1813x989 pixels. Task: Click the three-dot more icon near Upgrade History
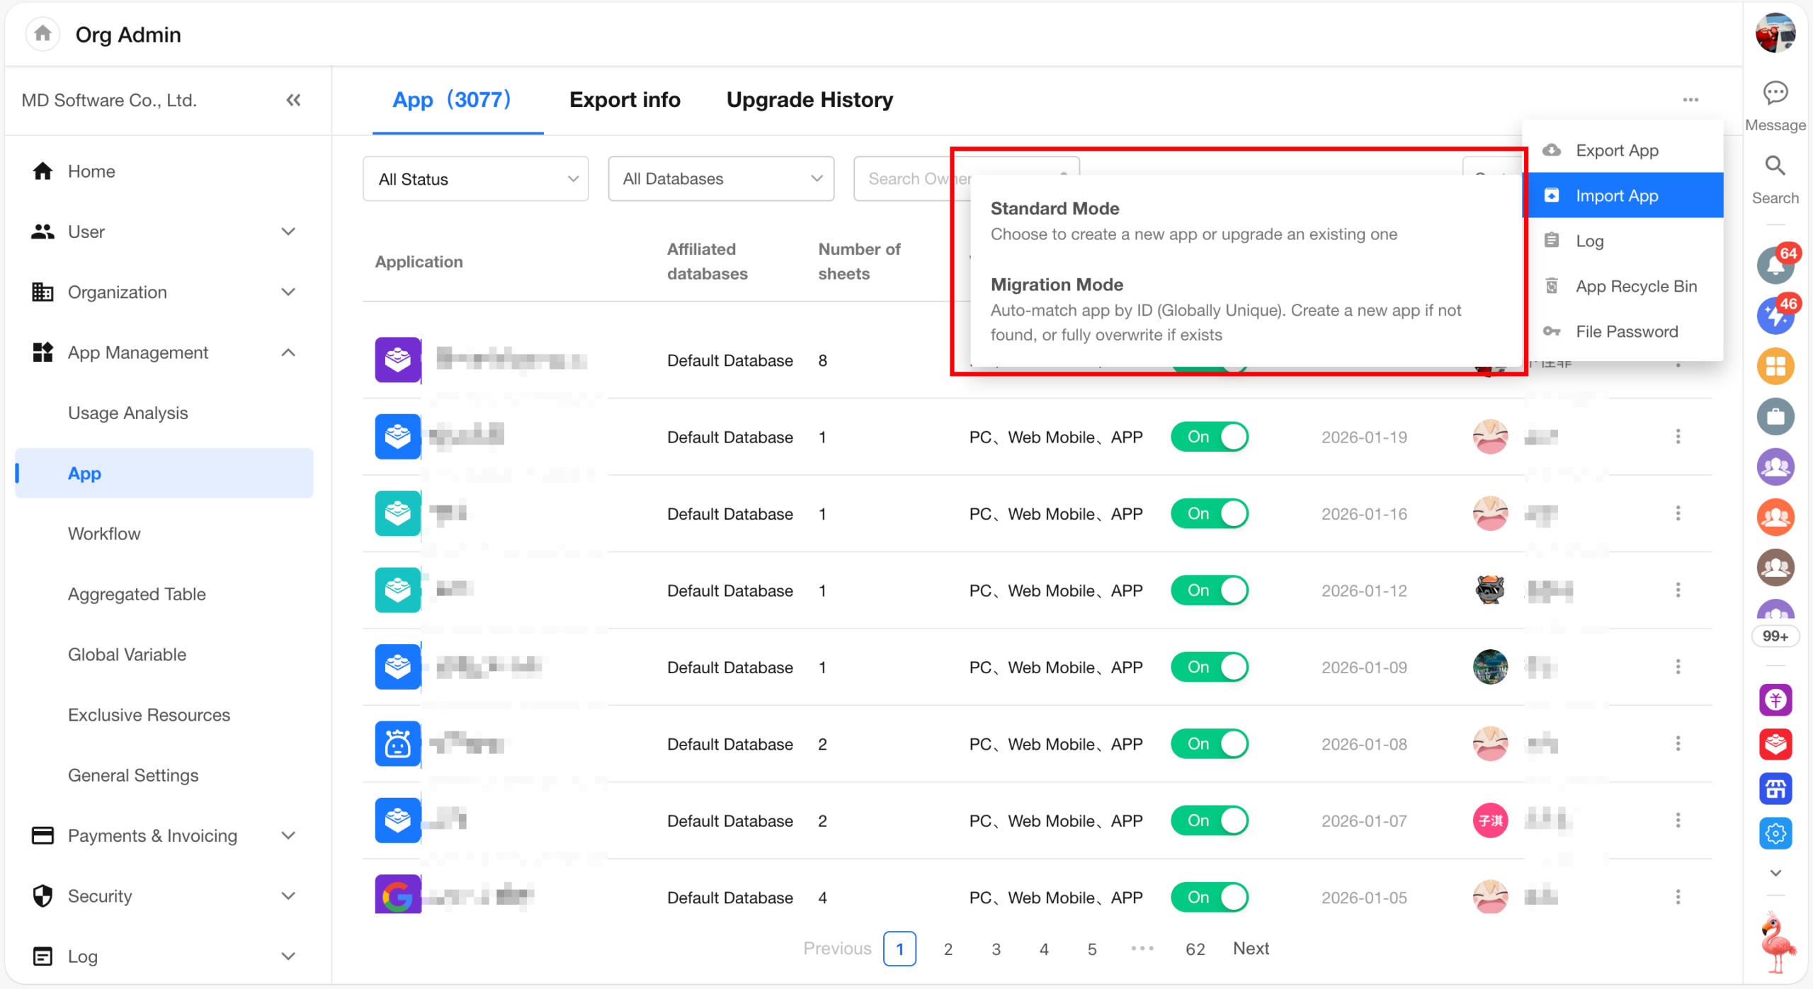coord(1690,100)
